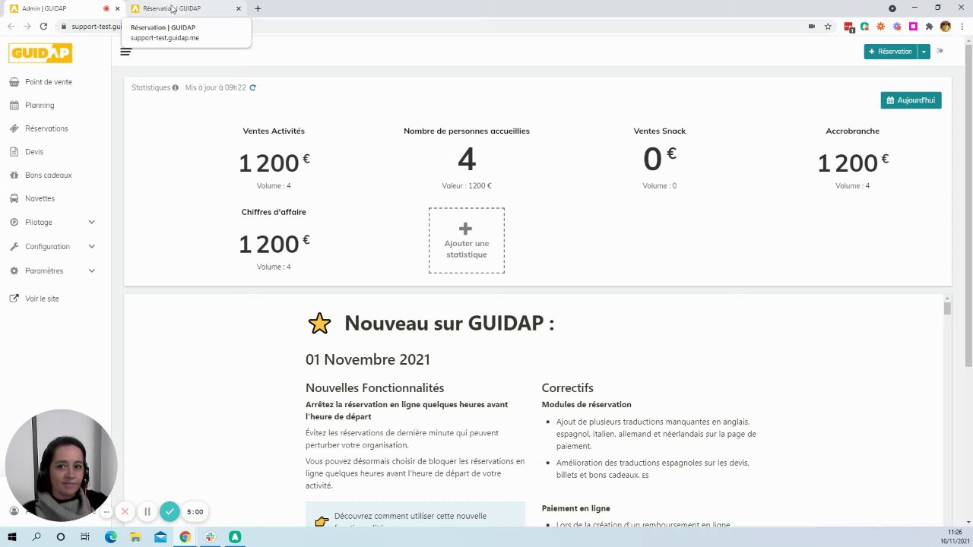The height and width of the screenshot is (547, 973).
Task: Finish the recording with the green check
Action: click(x=170, y=511)
